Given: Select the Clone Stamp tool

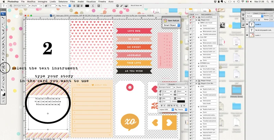Looking at the screenshot, I should click(x=3, y=44).
